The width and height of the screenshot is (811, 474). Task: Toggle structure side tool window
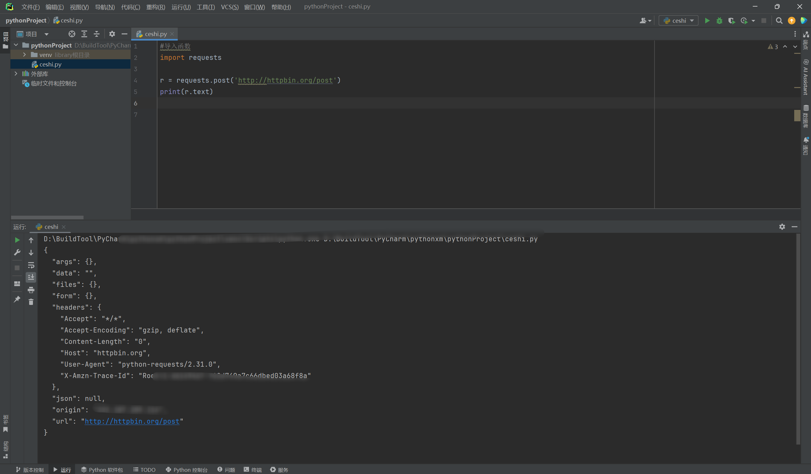pyautogui.click(x=5, y=450)
